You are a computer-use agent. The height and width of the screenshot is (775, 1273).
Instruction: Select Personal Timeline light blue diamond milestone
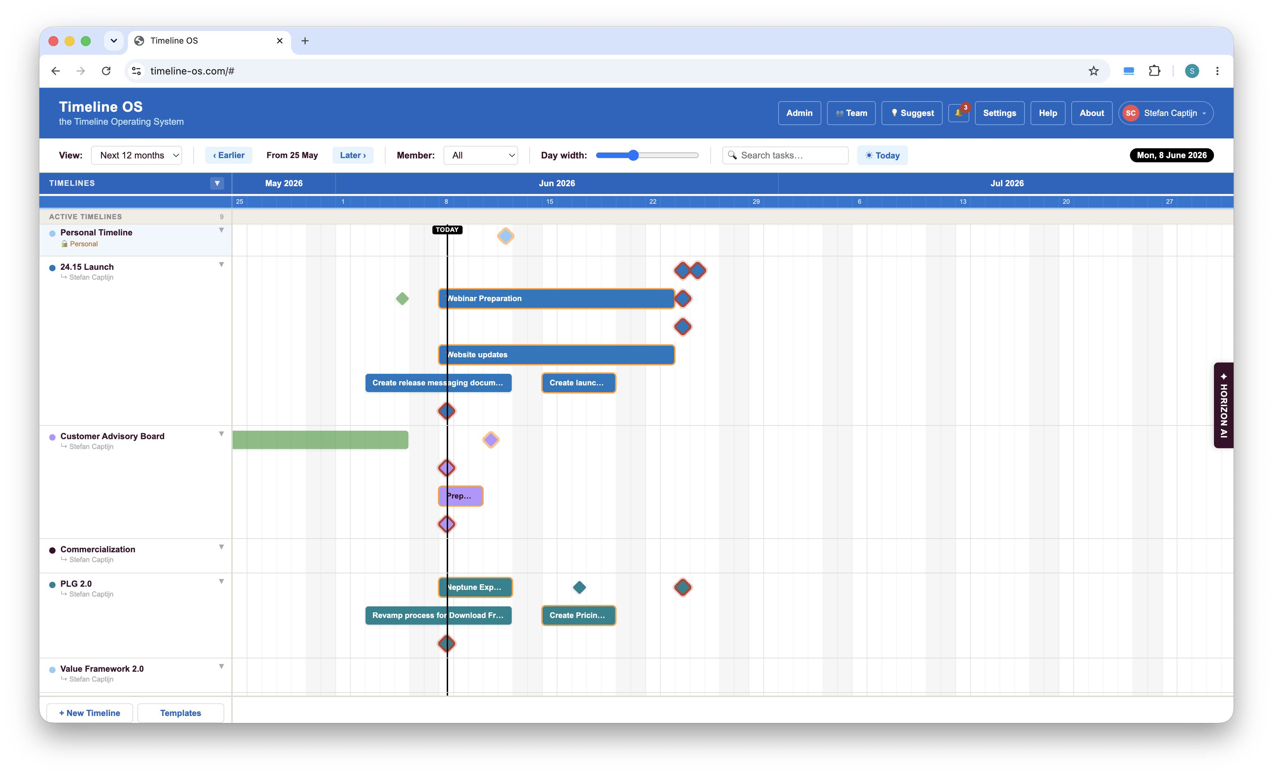pyautogui.click(x=505, y=236)
